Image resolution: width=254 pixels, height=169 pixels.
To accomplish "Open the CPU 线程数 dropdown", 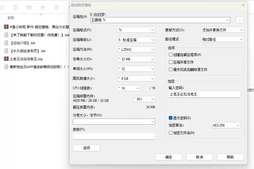I will pyautogui.click(x=129, y=88).
